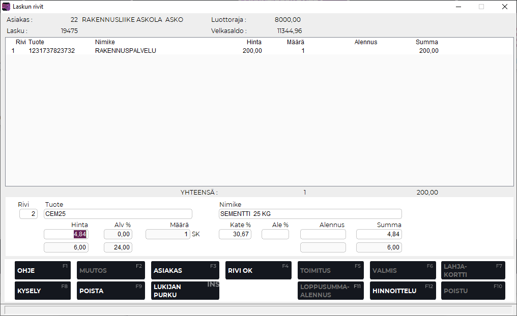Viewport: 517px width, 316px height.
Task: Open HINNOITTELU pricing button
Action: (x=401, y=291)
